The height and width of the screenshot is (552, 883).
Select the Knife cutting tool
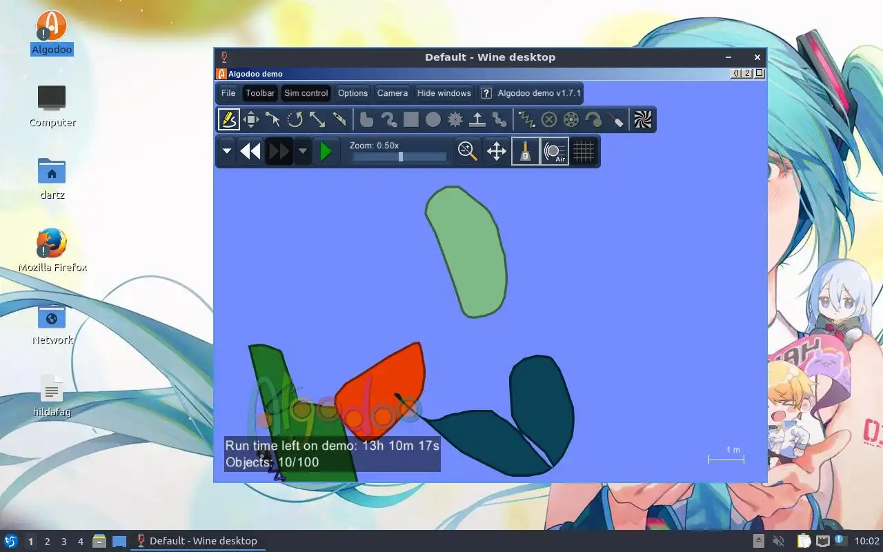point(339,120)
